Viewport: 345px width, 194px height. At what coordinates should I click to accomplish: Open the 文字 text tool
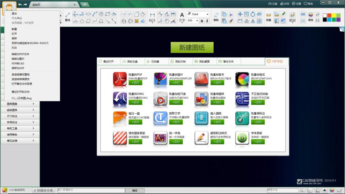coord(182,17)
